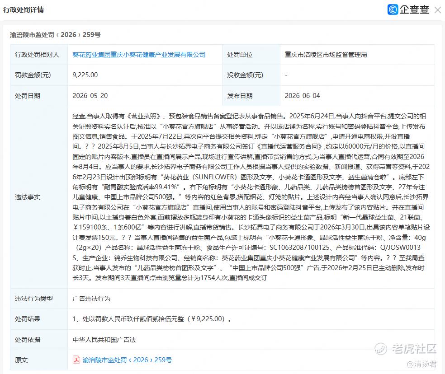Select heading 渝涪陵市监处罚〔2026〕259号 above the table
This screenshot has width=445, height=374.
(x=55, y=35)
